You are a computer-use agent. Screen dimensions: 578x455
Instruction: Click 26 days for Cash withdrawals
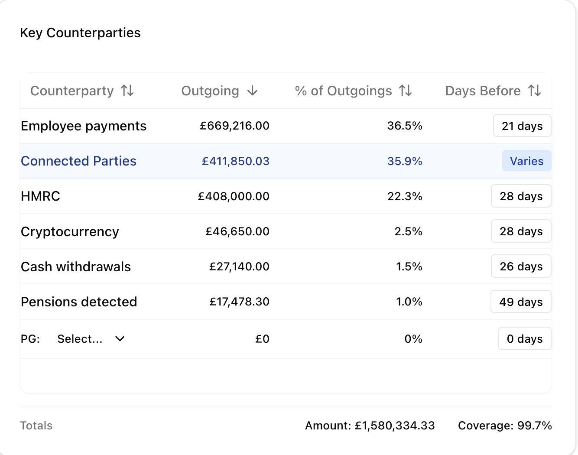pos(521,266)
